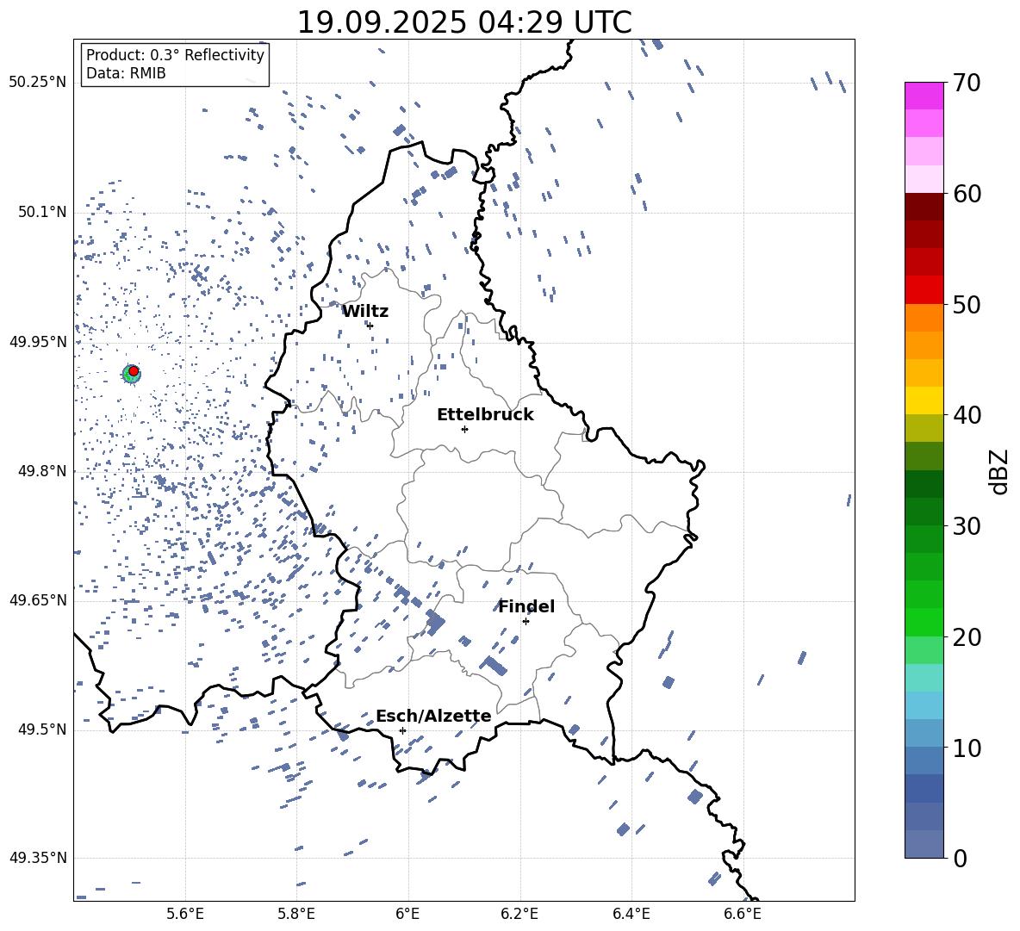Click the timestamp title 19.09.2025 04:29 UTC
Screen dimensions: 1020x931
coord(463,22)
